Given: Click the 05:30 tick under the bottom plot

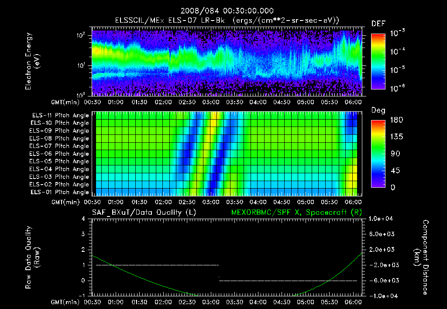Looking at the screenshot, I should click(x=329, y=302).
